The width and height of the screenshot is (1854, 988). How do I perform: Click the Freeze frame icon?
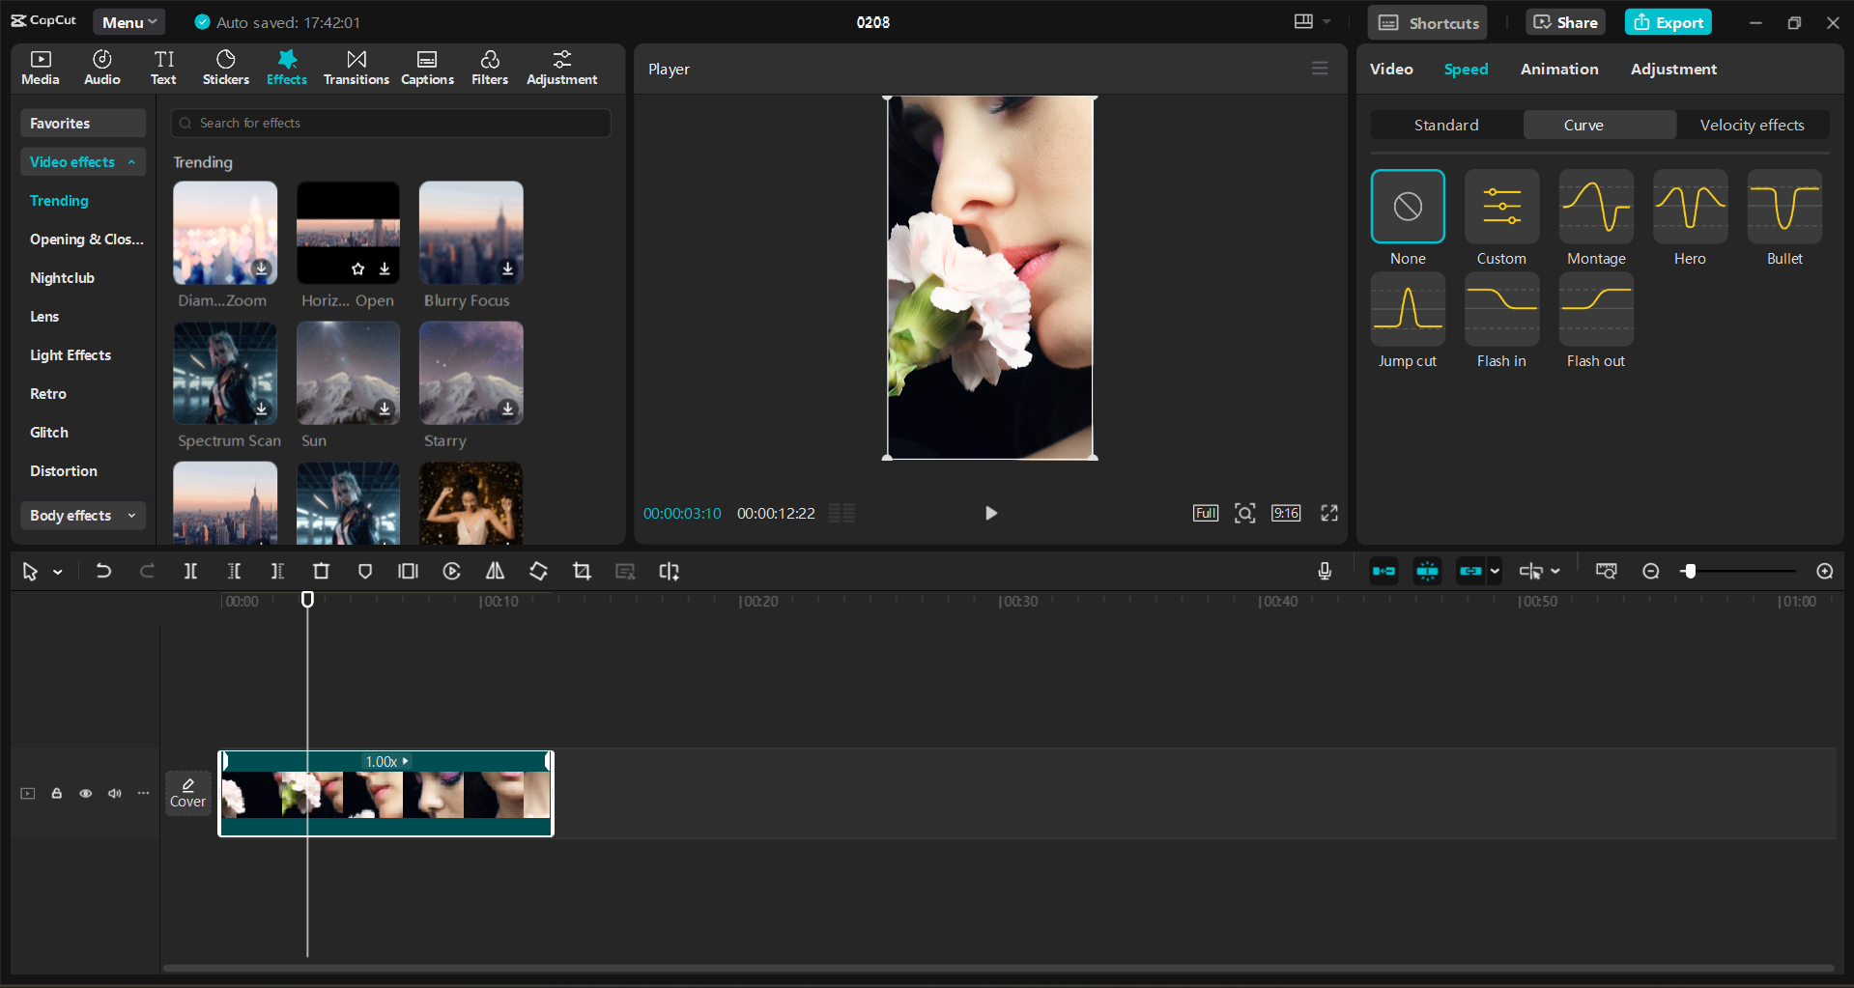click(x=408, y=572)
